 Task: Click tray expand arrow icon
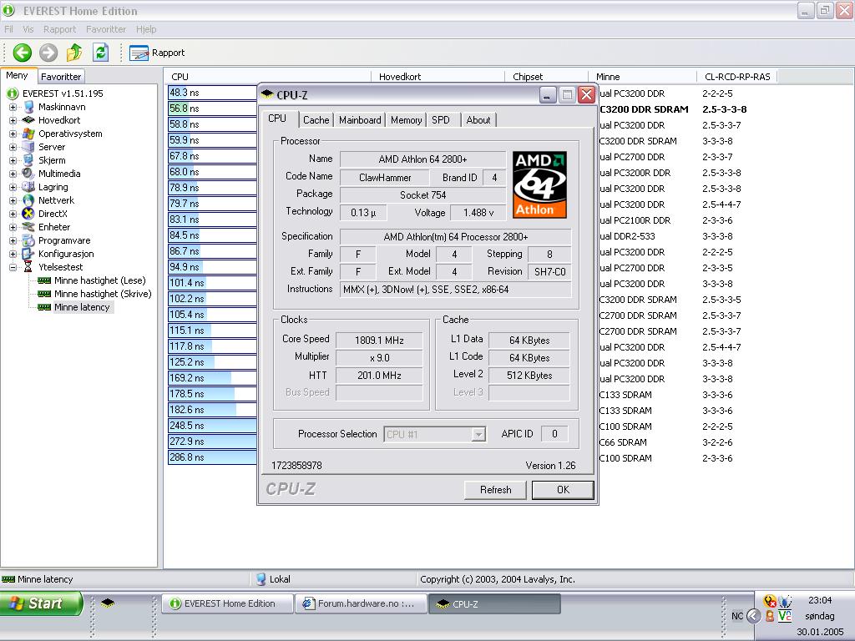tap(753, 616)
